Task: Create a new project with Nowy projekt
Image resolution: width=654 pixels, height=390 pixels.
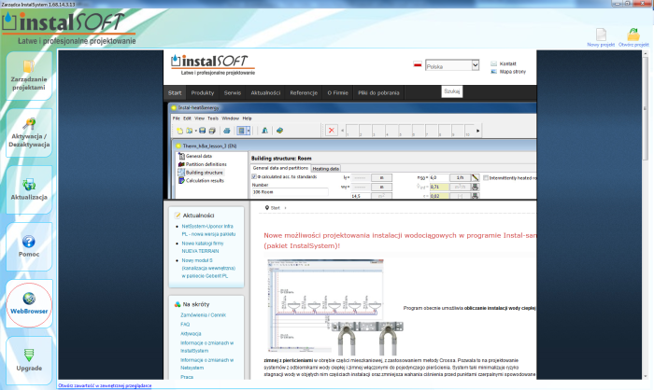Action: tap(601, 37)
